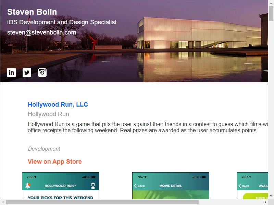Open the LinkedIn profile icon
Image resolution: width=274 pixels, height=205 pixels.
11,72
